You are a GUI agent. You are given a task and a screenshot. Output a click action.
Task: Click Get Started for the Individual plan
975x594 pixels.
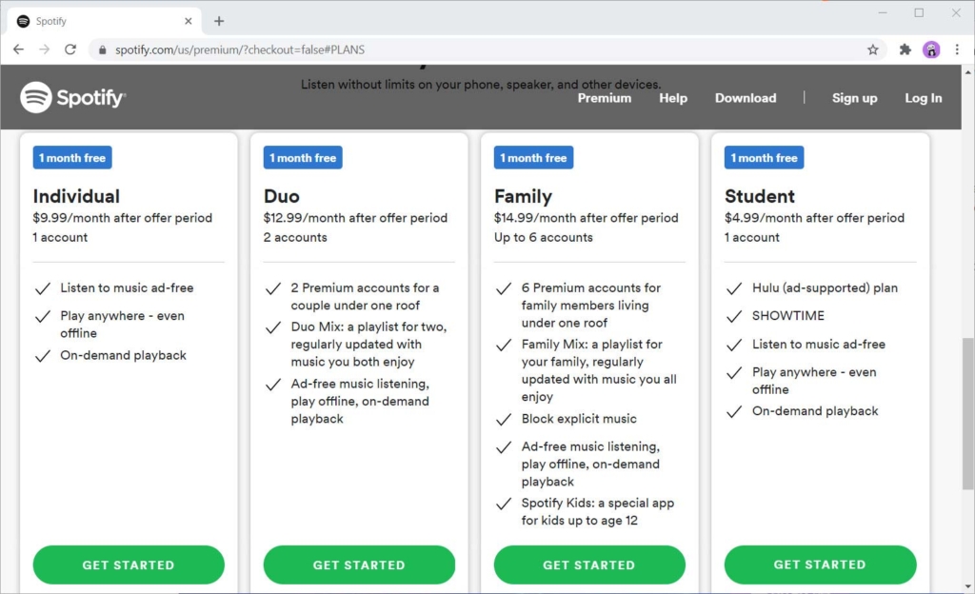coord(129,564)
